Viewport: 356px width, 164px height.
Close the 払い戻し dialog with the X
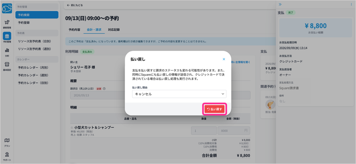click(224, 59)
